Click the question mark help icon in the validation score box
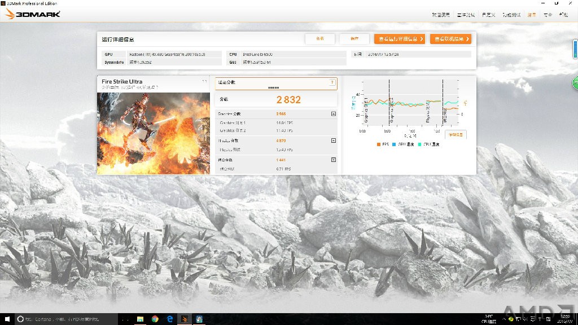Viewport: 578px width, 325px height. point(332,82)
